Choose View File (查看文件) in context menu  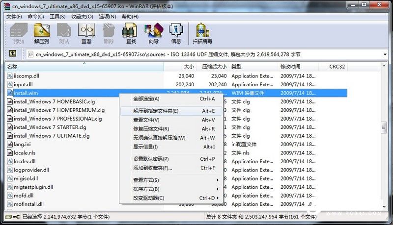pos(171,120)
